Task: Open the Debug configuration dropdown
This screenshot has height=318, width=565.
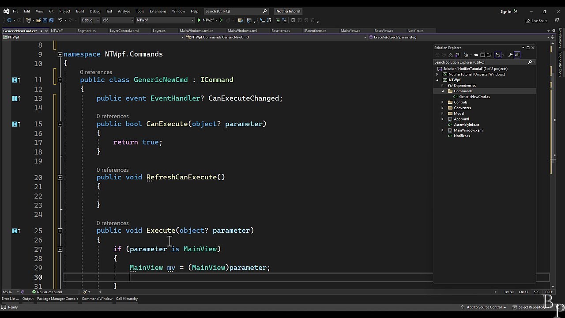Action: pyautogui.click(x=90, y=20)
